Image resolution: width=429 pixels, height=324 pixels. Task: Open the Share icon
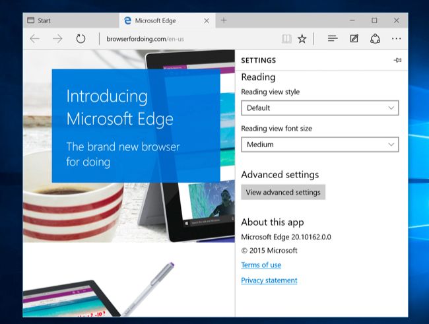coord(375,38)
